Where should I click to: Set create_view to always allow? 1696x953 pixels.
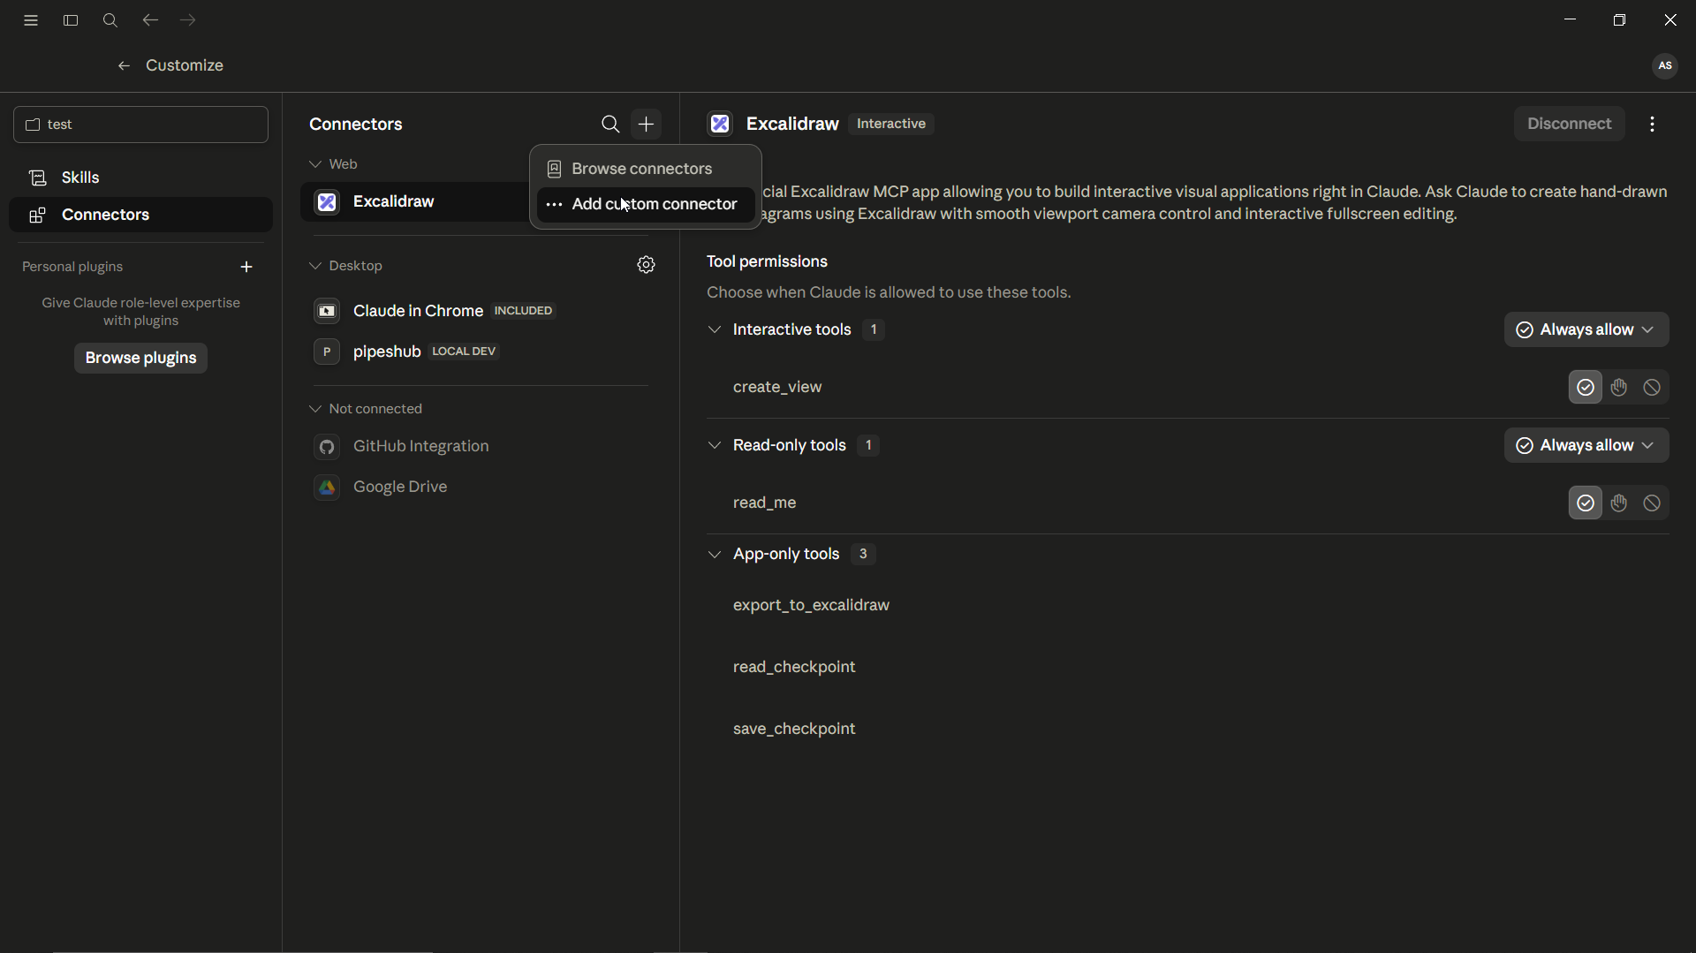coord(1586,387)
